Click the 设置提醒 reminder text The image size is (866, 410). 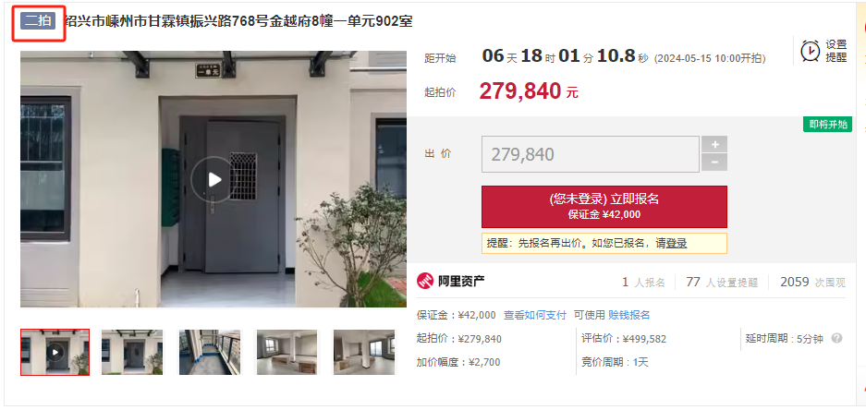836,51
